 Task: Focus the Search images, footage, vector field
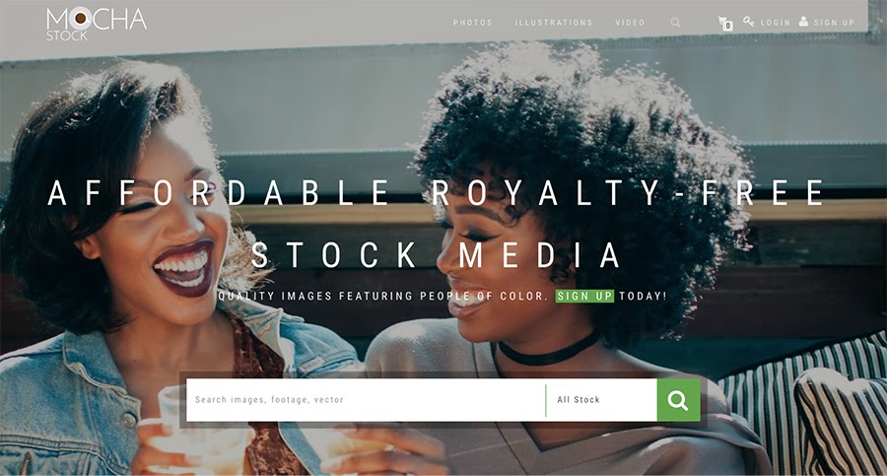(366, 400)
